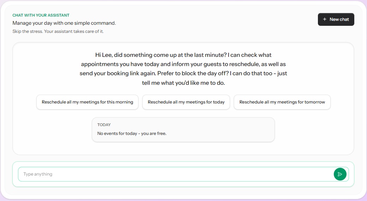Viewport: 367px width, 201px height.
Task: Choose Reschedule all my meetings for this morning
Action: pos(87,102)
